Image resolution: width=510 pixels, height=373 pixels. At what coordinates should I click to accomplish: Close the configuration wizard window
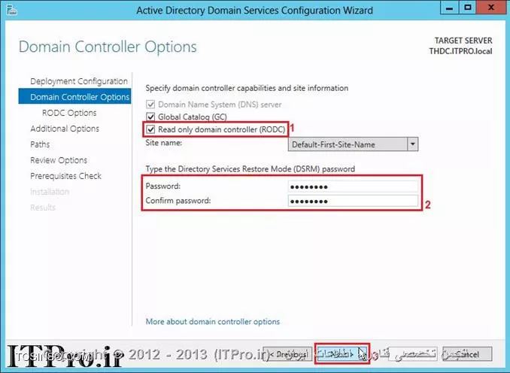491,8
